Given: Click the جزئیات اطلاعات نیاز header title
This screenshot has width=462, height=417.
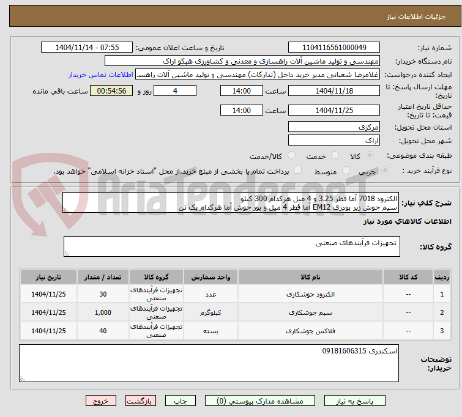Looking at the screenshot, I should (x=416, y=17).
